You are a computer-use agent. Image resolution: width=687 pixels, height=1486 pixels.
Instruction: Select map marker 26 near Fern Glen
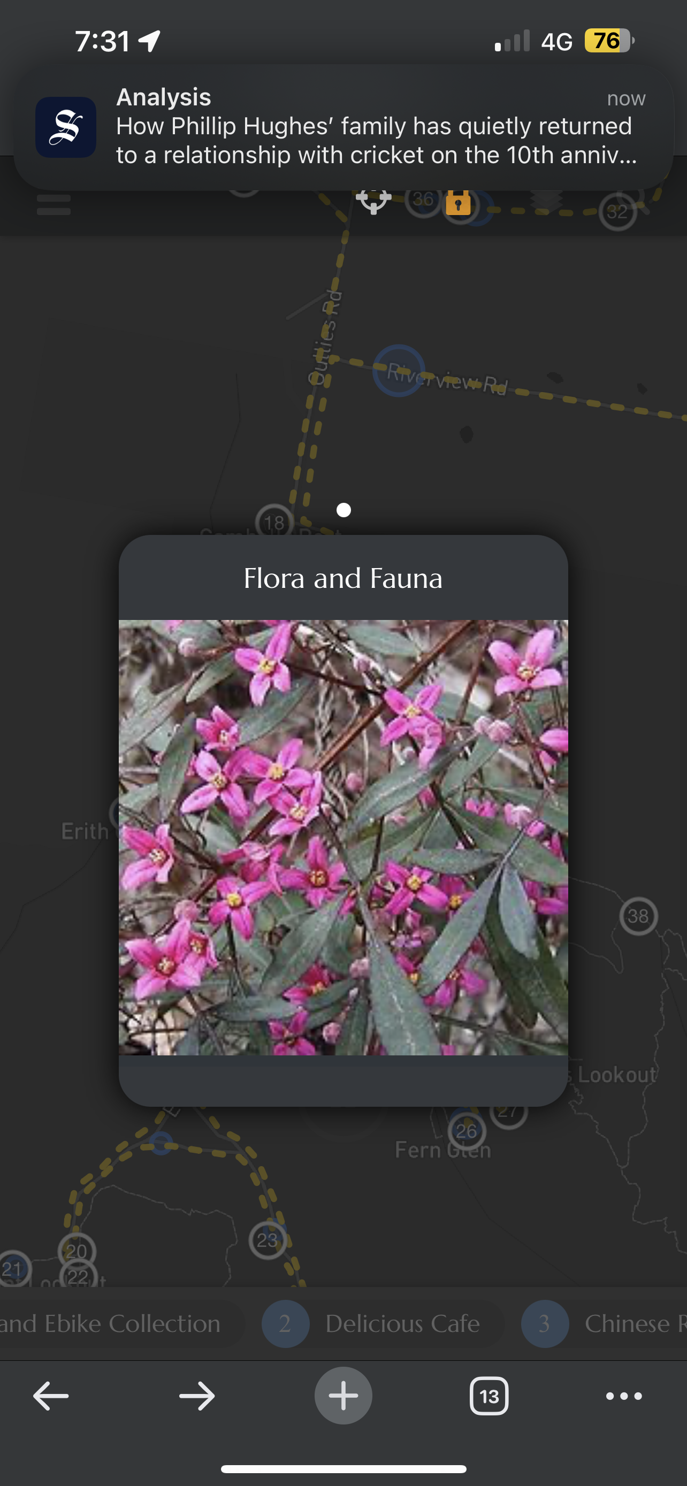pyautogui.click(x=467, y=1131)
